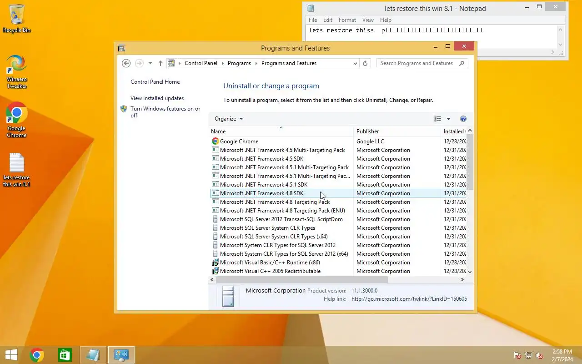Open the Recycle Bin desktop icon
Screen dimensions: 582x364
17,18
